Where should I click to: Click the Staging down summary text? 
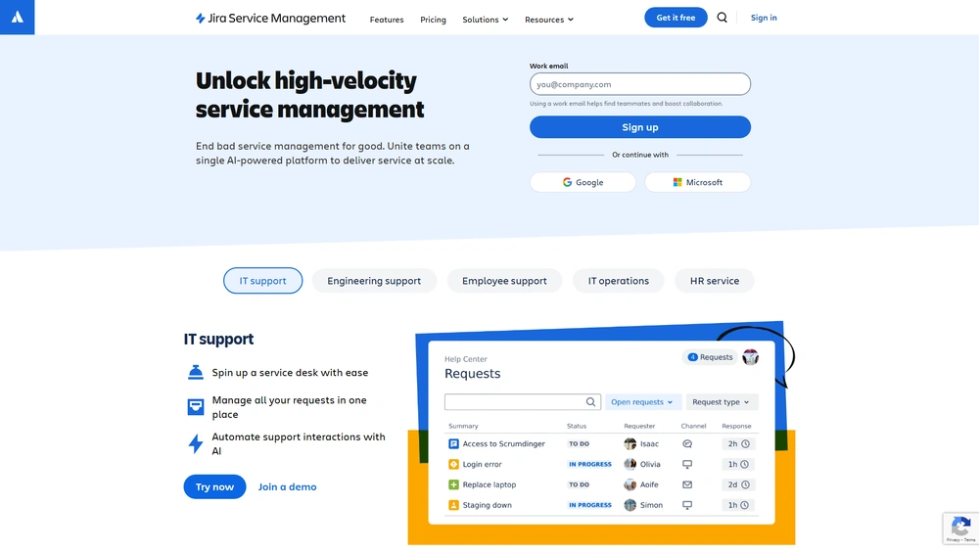point(487,505)
